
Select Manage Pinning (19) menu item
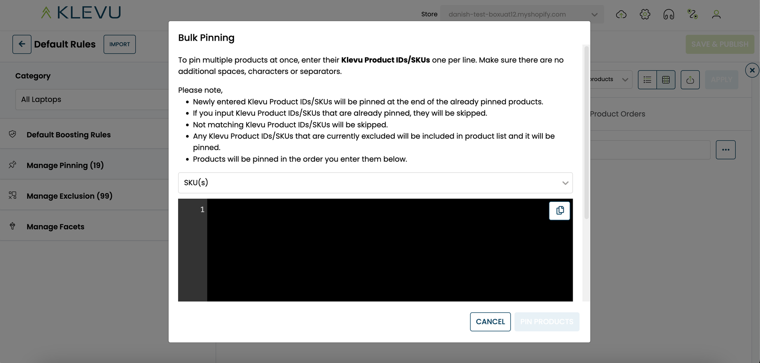click(x=65, y=165)
